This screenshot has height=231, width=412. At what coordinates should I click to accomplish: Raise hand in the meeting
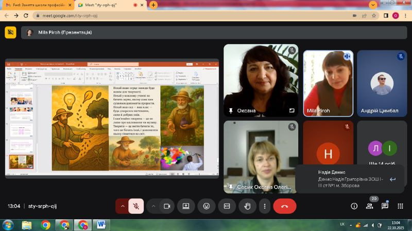pyautogui.click(x=247, y=206)
